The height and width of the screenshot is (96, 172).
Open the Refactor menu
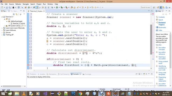coord(18,4)
